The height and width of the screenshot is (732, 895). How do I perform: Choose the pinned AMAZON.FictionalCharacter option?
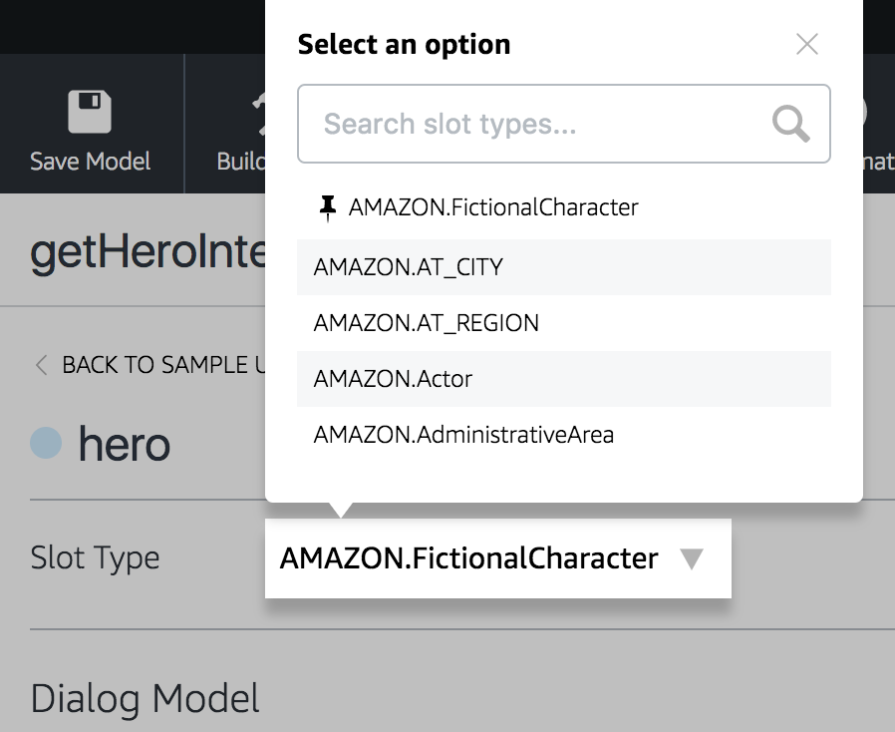click(493, 207)
